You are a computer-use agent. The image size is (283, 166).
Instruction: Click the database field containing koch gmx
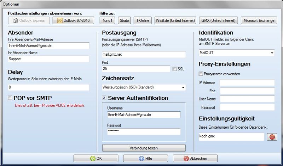(231, 137)
